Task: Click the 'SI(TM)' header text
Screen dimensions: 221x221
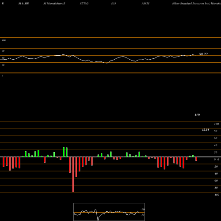Action: [x=84, y=4]
